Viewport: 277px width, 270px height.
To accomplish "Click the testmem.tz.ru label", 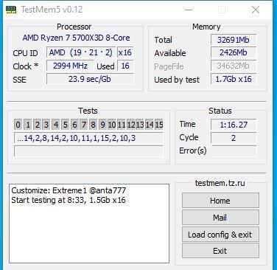I will (220, 183).
